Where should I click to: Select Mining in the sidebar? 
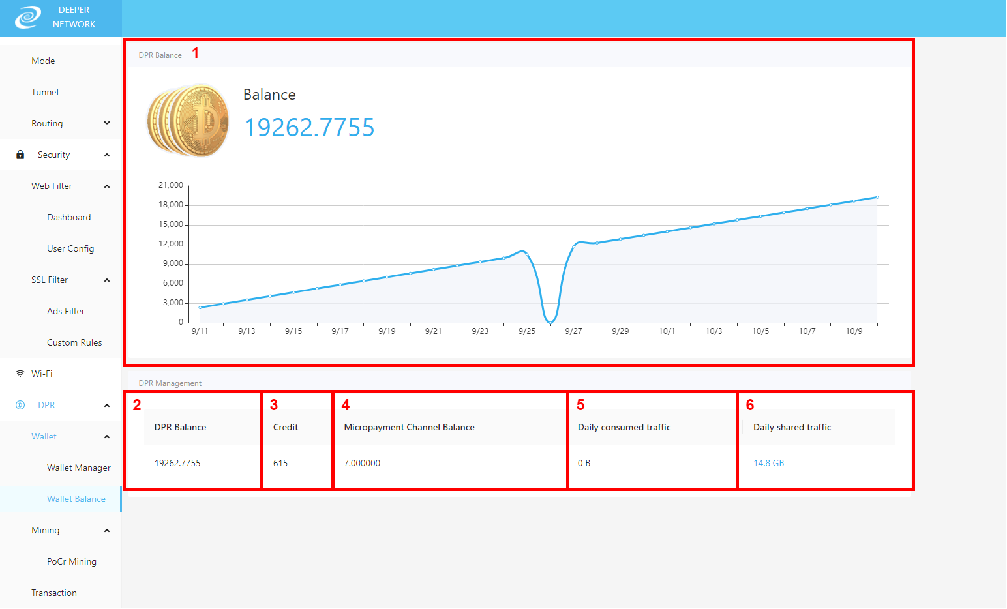[46, 530]
